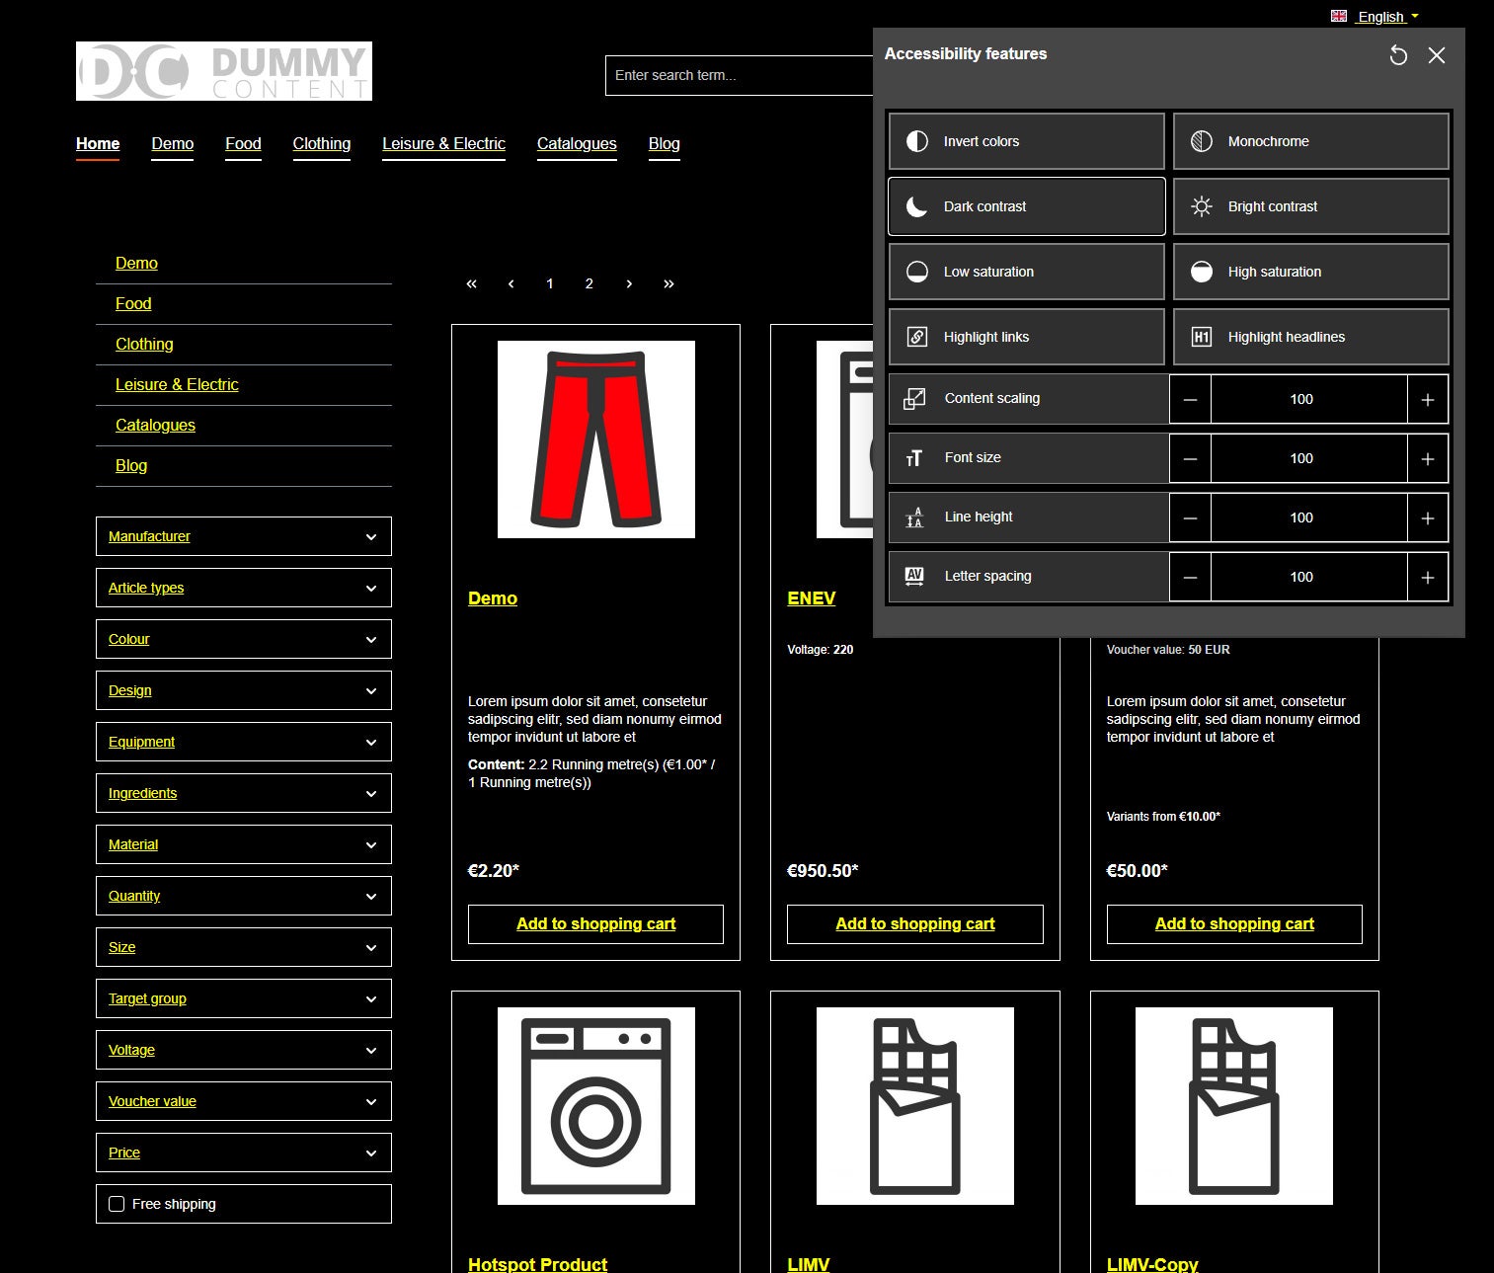Image resolution: width=1494 pixels, height=1273 pixels.
Task: Decrease Content scaling with minus button
Action: pyautogui.click(x=1191, y=399)
